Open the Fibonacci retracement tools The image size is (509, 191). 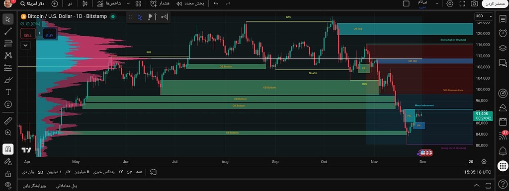(x=8, y=43)
